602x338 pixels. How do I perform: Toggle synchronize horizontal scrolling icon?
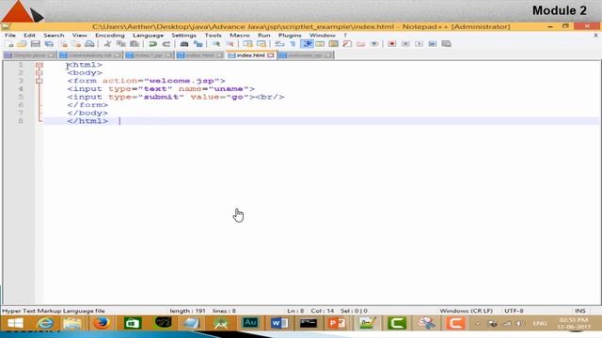261,44
